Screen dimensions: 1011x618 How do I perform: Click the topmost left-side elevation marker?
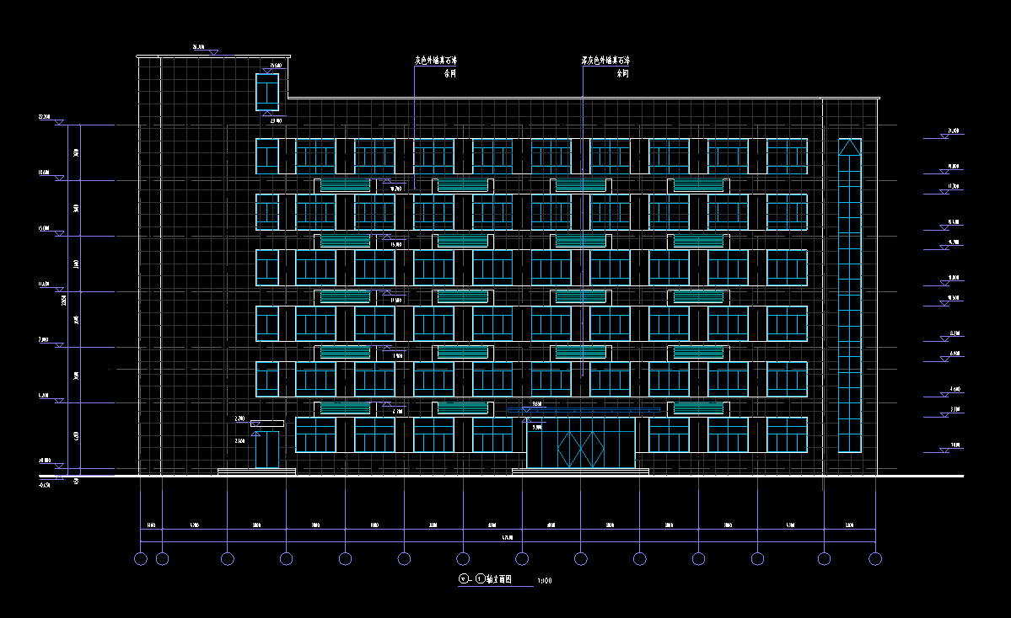click(x=59, y=123)
